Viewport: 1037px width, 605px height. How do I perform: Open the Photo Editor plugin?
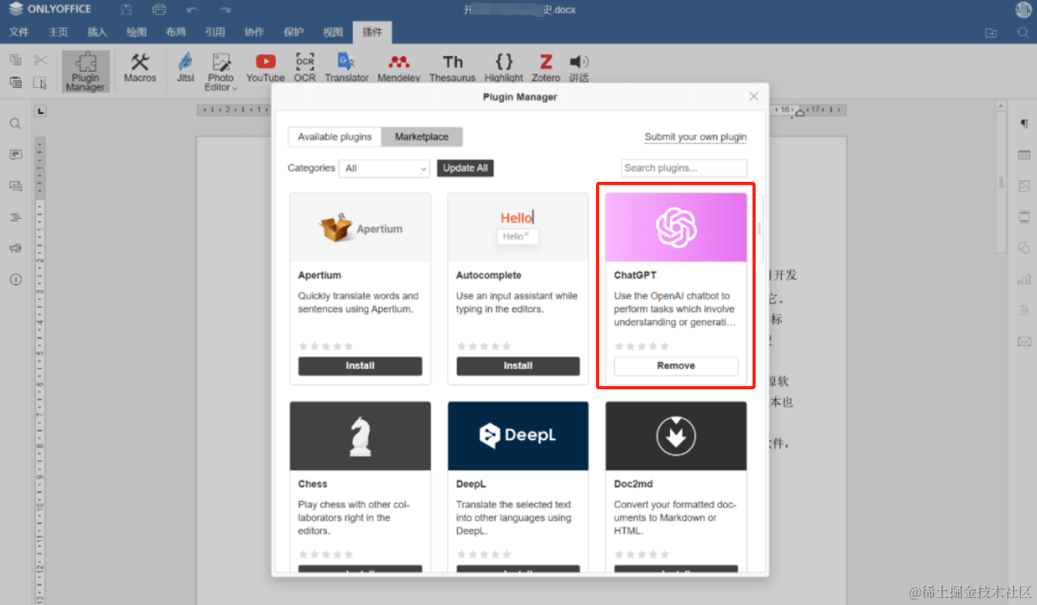(221, 72)
